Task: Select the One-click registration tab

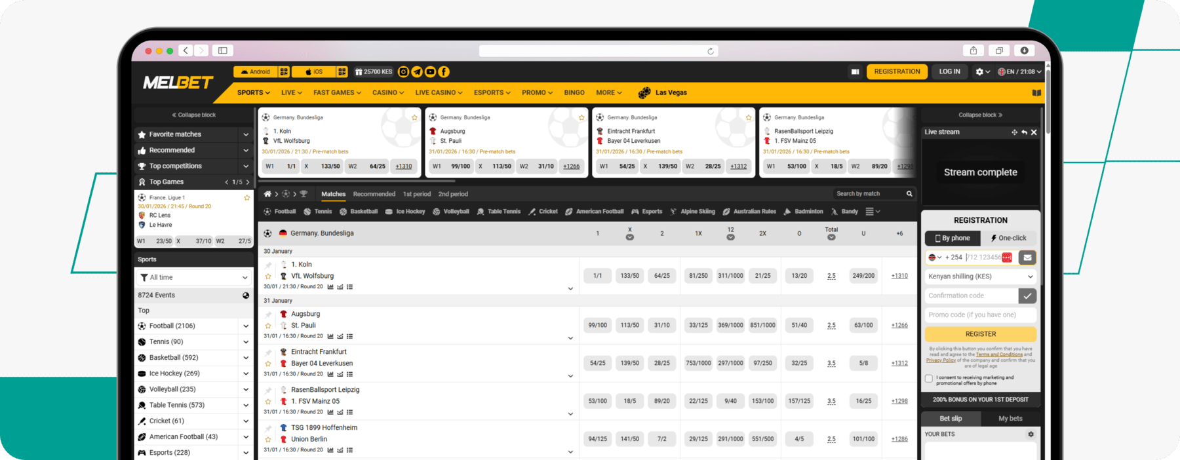Action: tap(1009, 239)
